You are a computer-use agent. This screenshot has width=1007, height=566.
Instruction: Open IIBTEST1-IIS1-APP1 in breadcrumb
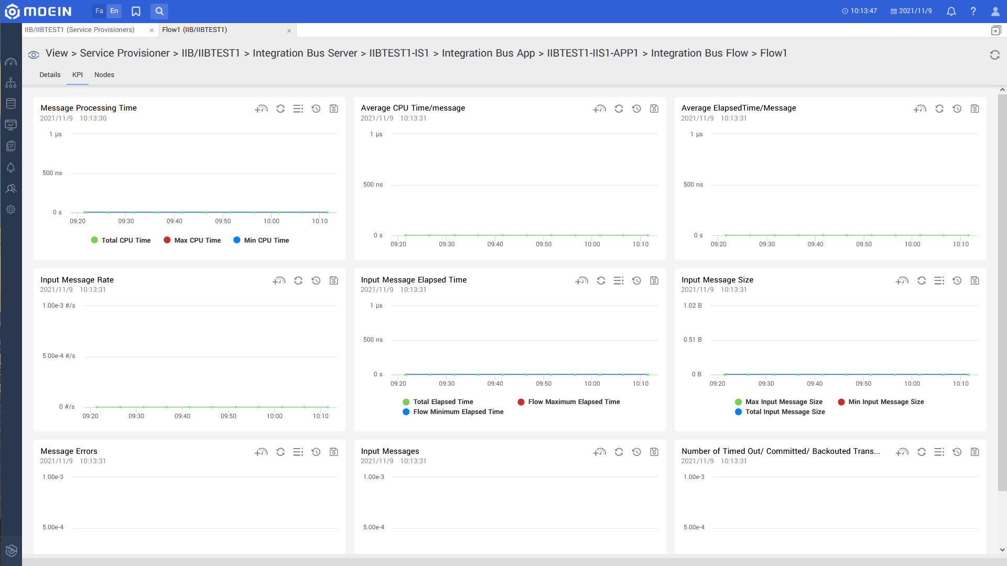click(592, 53)
